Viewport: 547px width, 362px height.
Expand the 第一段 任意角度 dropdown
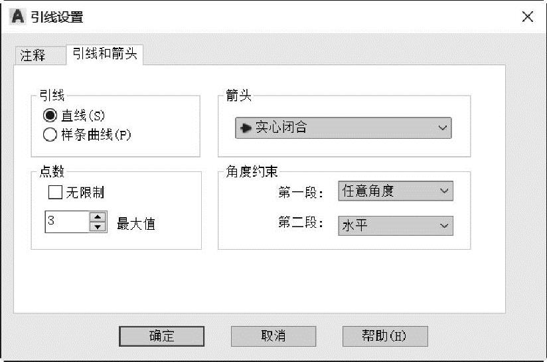coord(396,191)
